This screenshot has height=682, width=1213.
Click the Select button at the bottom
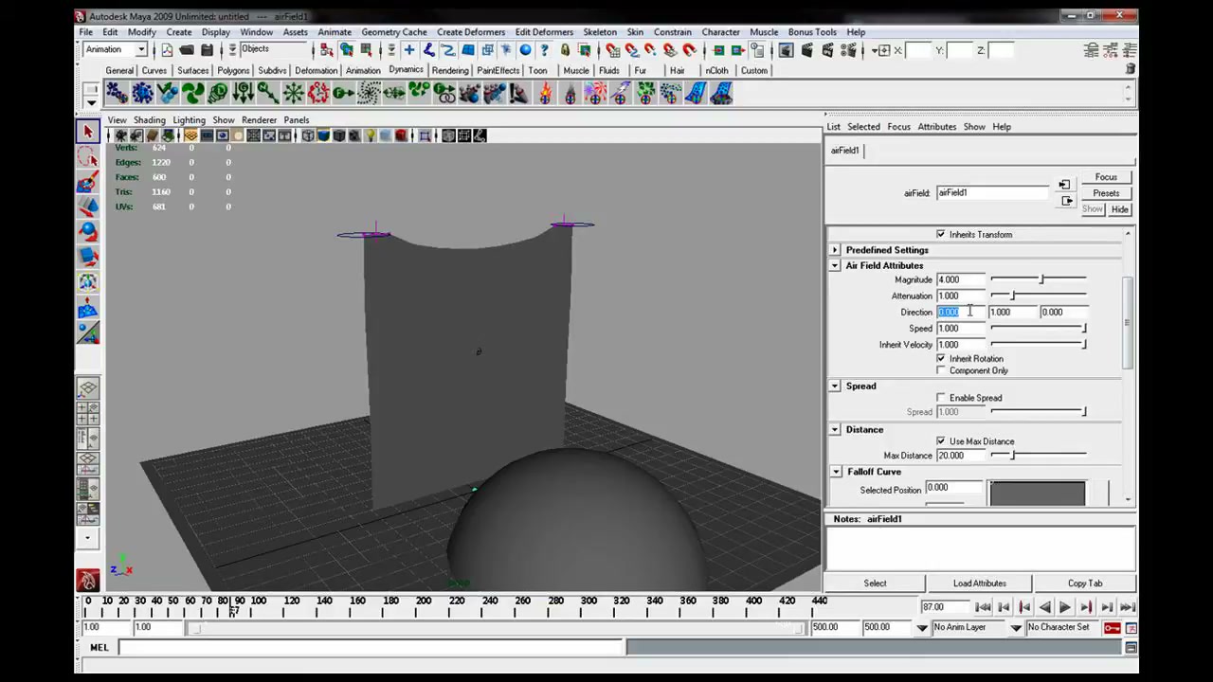point(875,583)
